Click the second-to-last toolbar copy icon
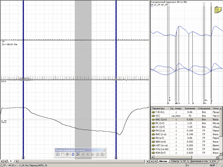Screen dimensions: 223x167 click(x=98, y=154)
